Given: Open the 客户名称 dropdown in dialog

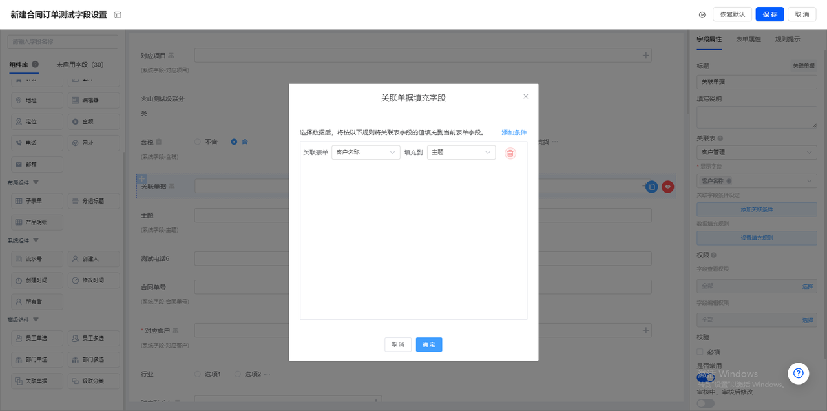Looking at the screenshot, I should 366,153.
